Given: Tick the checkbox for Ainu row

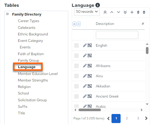Looking at the screenshot, I should pyautogui.click(x=77, y=76).
